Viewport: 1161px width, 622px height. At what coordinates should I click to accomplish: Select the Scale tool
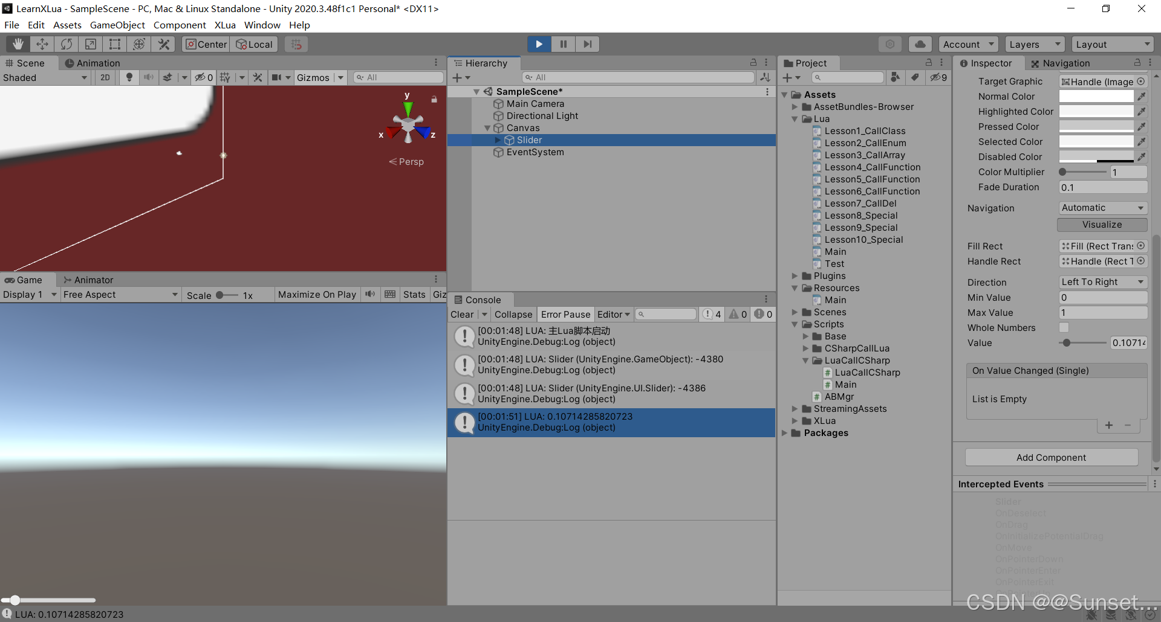[91, 44]
